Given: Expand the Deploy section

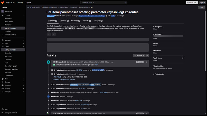Looking at the screenshot, I should click(x=13, y=82).
